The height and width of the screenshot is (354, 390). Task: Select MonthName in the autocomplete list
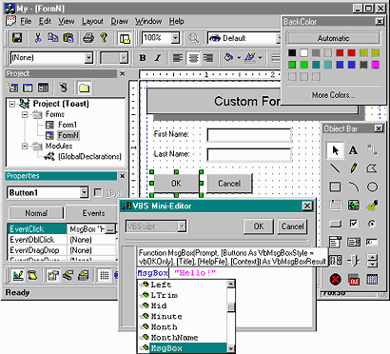[x=174, y=338]
